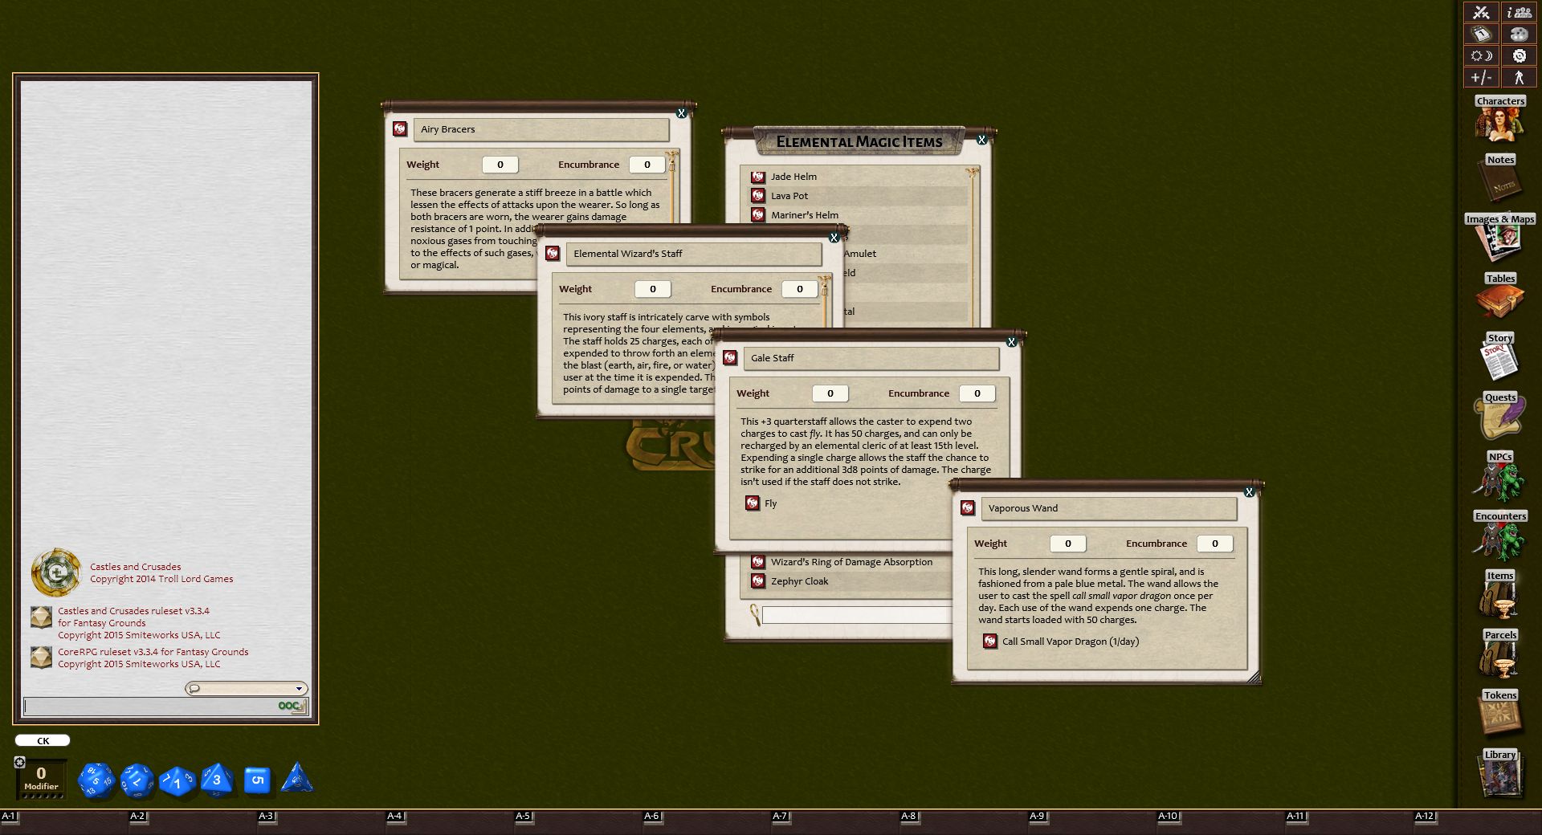Toggle the modifier stack target lock
The height and width of the screenshot is (835, 1542).
point(20,762)
